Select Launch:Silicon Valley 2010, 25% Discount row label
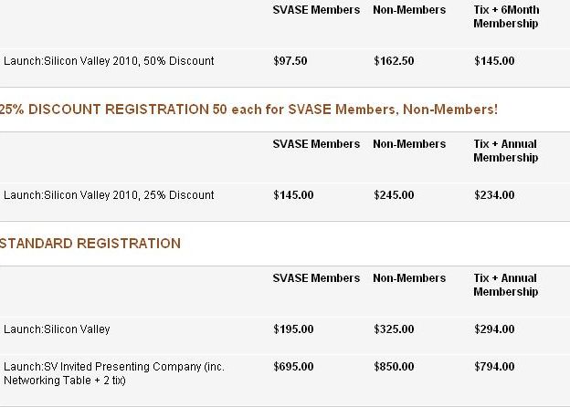The image size is (570, 407). pyautogui.click(x=109, y=195)
